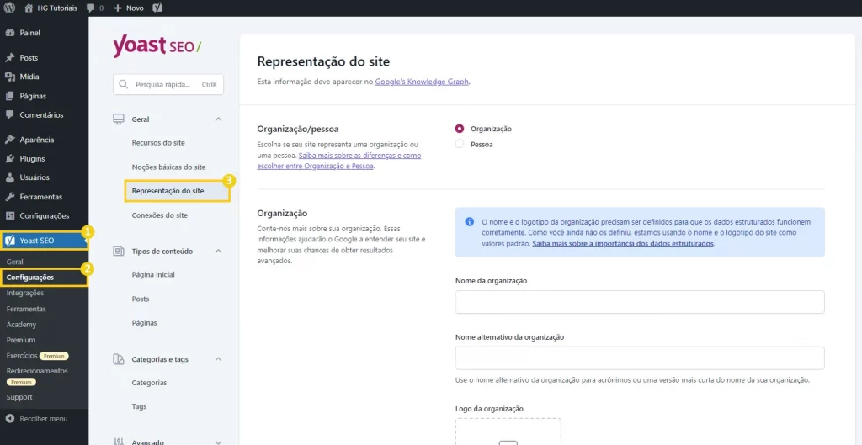862x445 pixels.
Task: Open Recursos do site settings
Action: coord(158,143)
